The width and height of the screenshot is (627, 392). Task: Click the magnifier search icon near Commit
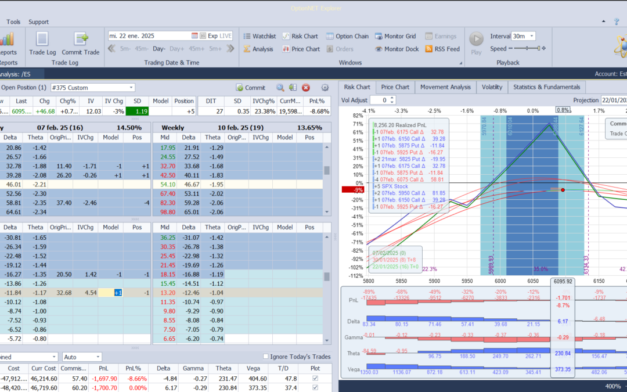point(280,88)
